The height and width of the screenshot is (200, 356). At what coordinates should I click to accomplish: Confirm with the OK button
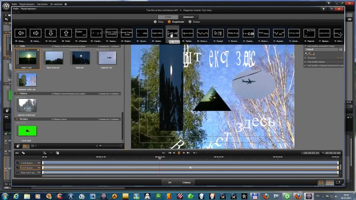pyautogui.click(x=170, y=182)
